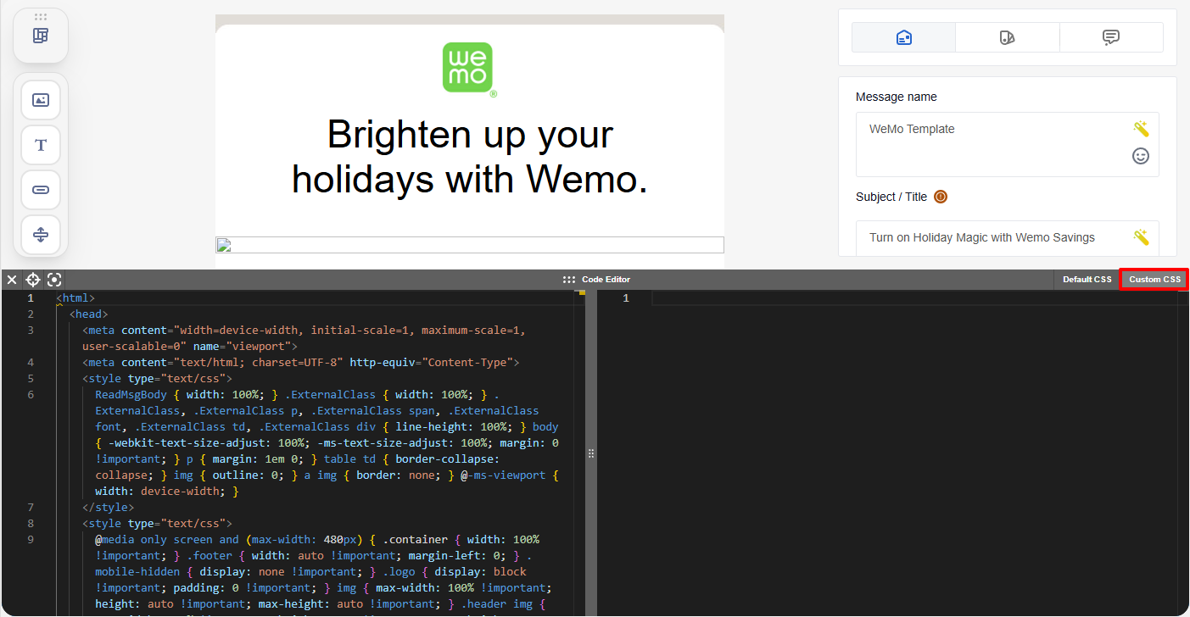Close the Code Editor panel
The width and height of the screenshot is (1190, 617).
(12, 280)
